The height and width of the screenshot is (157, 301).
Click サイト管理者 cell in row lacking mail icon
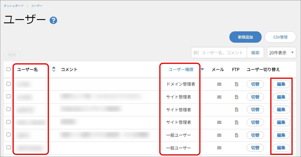(x=178, y=110)
